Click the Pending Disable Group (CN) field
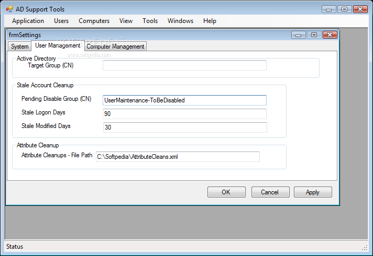The width and height of the screenshot is (373, 256). tap(184, 100)
